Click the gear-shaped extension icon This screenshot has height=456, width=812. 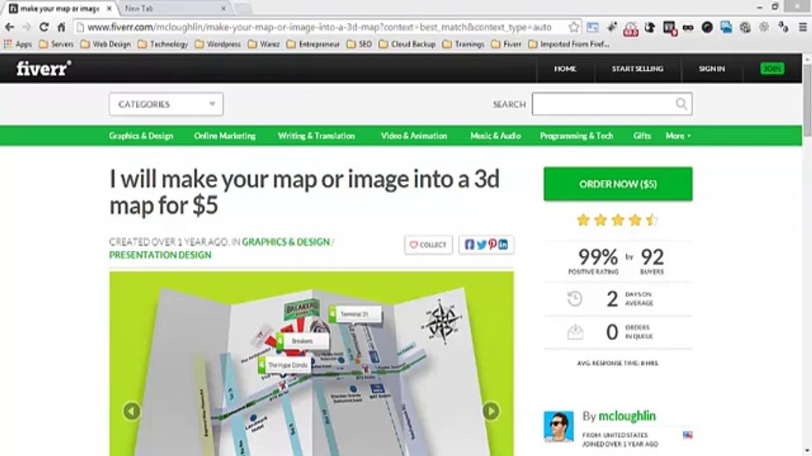tap(764, 27)
